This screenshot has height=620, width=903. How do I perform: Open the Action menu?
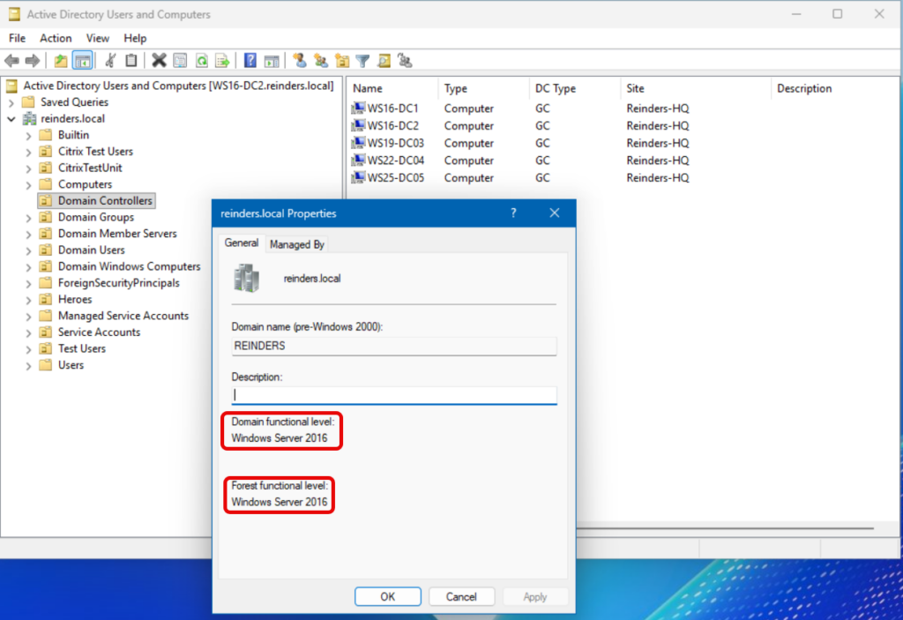tap(56, 38)
